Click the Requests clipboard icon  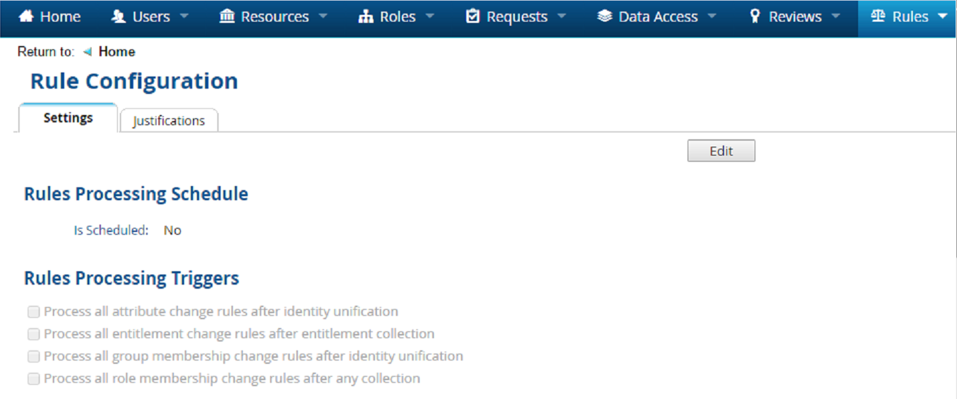click(x=472, y=17)
